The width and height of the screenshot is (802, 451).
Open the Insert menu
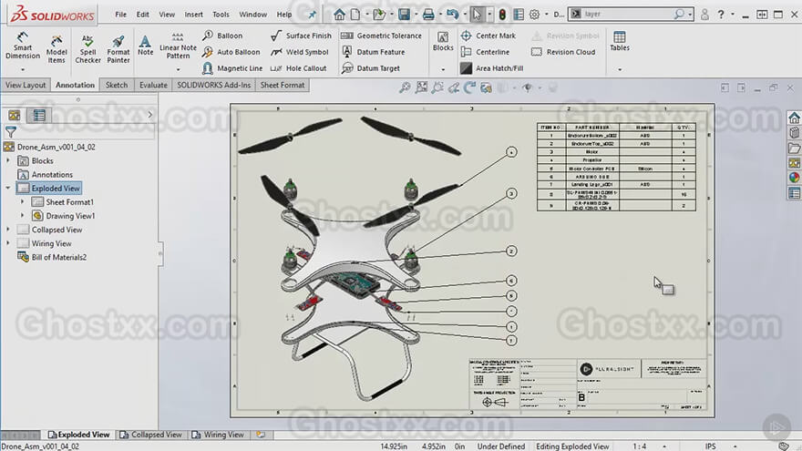pos(193,15)
